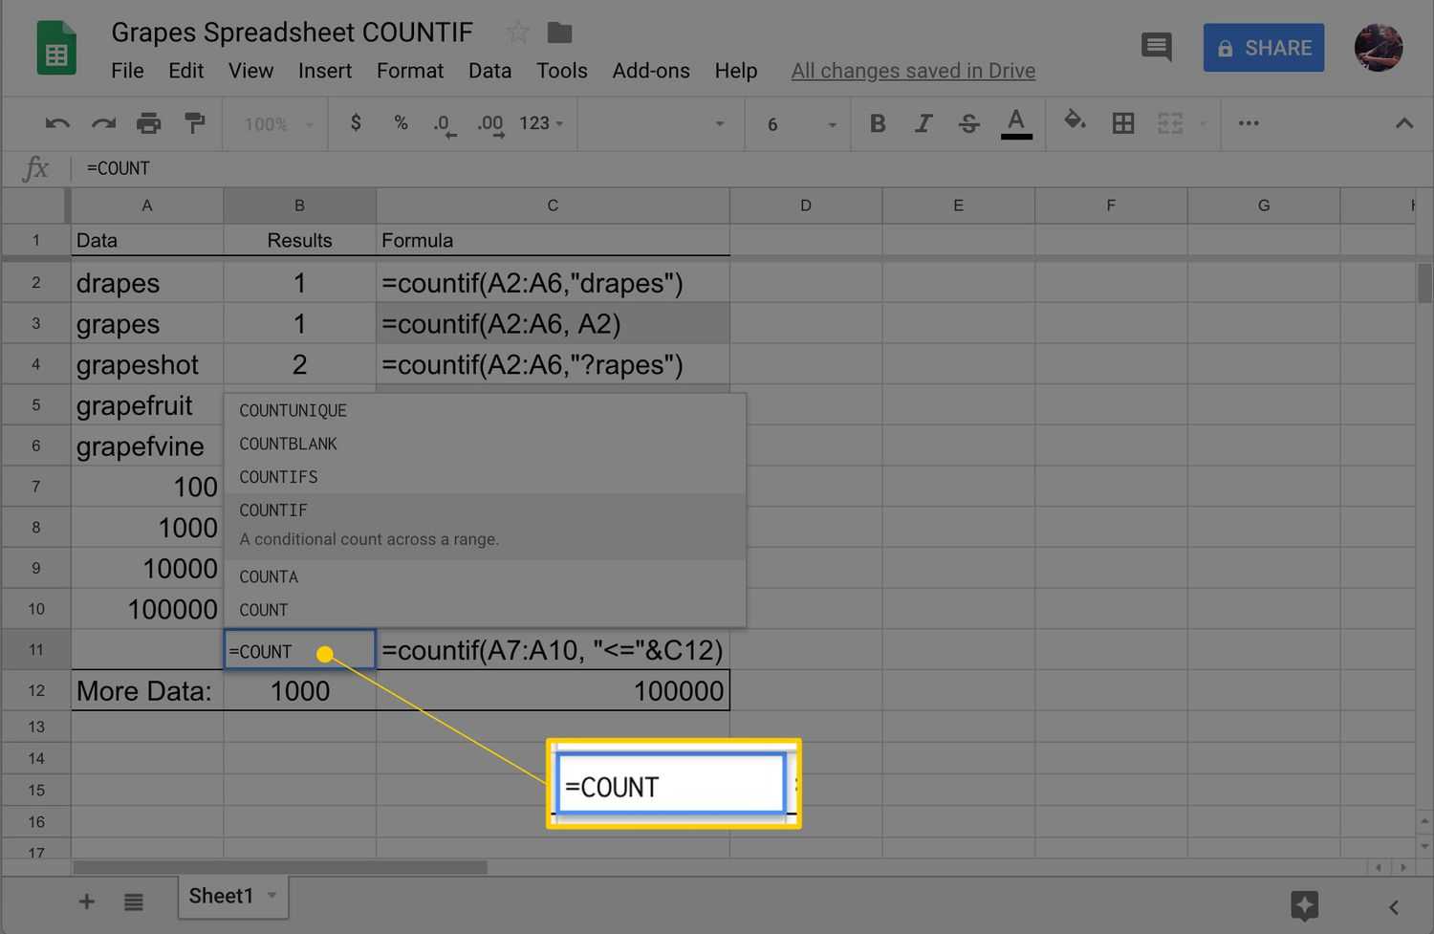Open the Data menu
The image size is (1434, 934).
489,71
